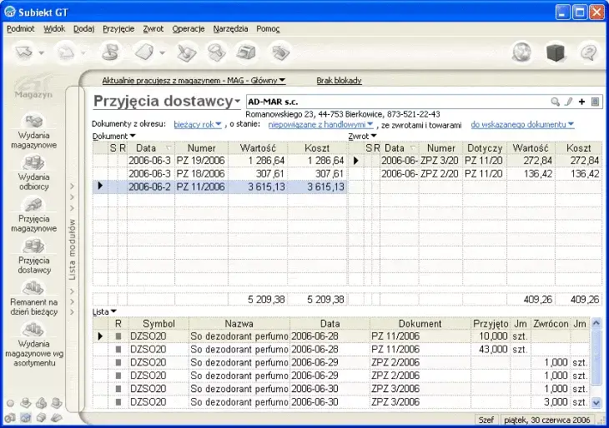Open Wydania magazynowe module icon
This screenshot has height=428, width=609.
(34, 122)
